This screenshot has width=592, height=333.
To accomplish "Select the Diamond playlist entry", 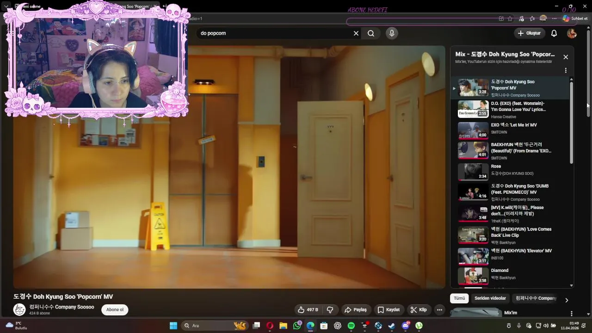I will click(x=510, y=276).
